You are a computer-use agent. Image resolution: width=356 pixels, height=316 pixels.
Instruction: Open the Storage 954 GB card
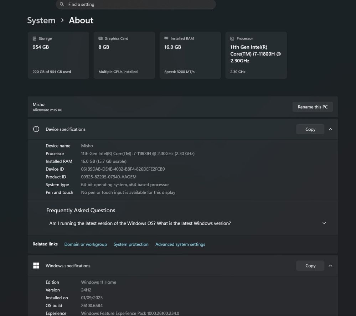point(58,55)
